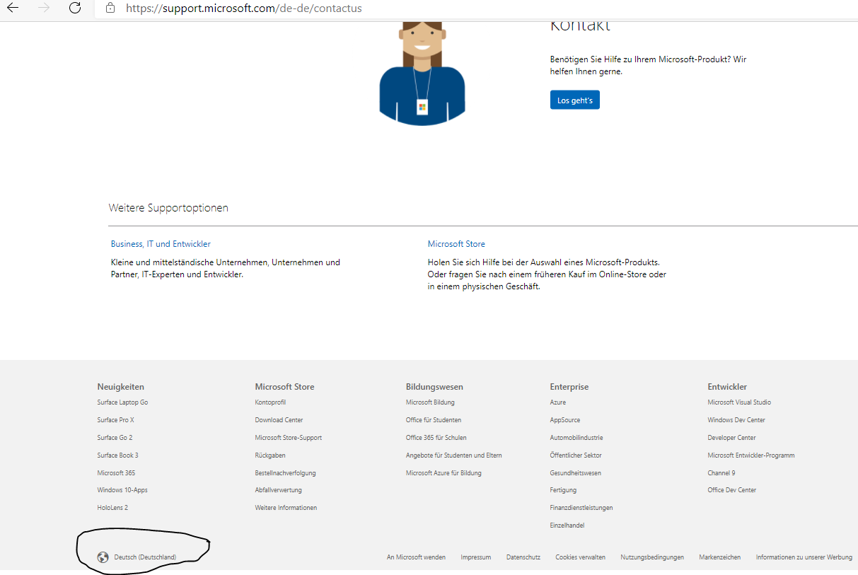Open AppSource link
The image size is (858, 575).
click(565, 420)
